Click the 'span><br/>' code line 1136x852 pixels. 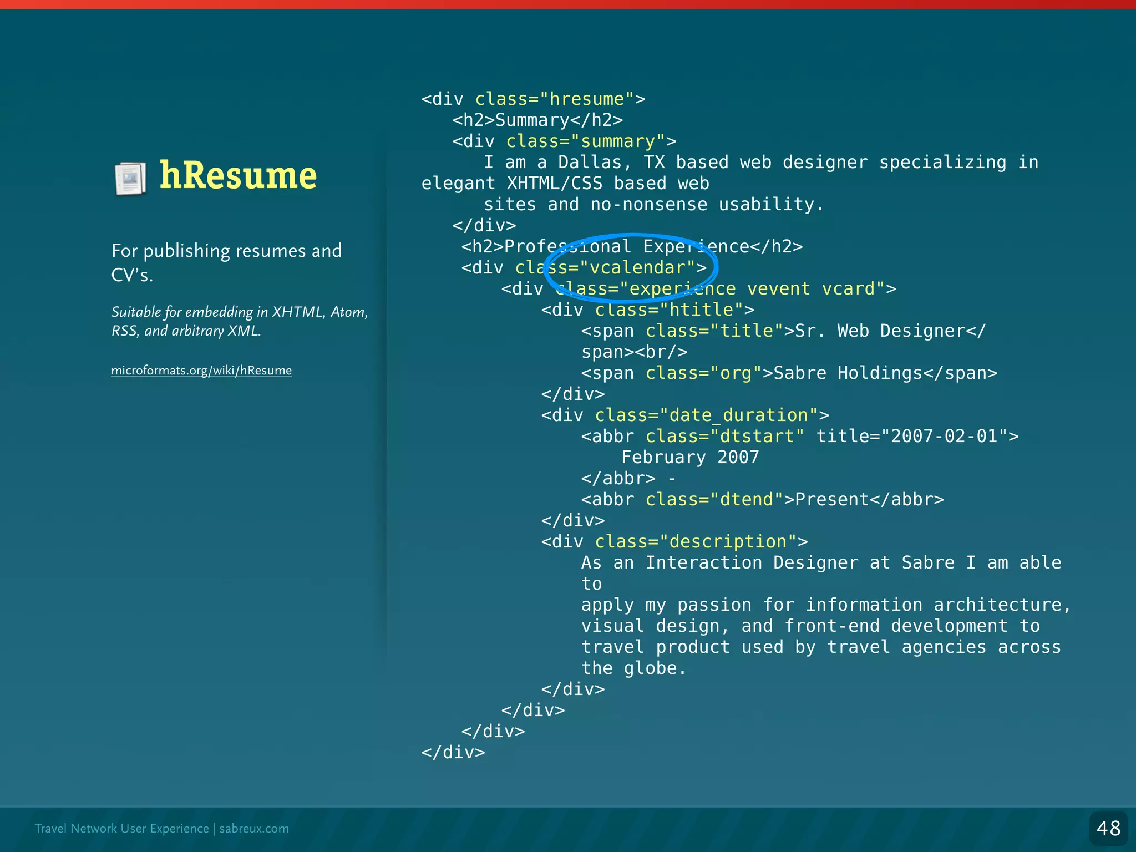pos(635,352)
